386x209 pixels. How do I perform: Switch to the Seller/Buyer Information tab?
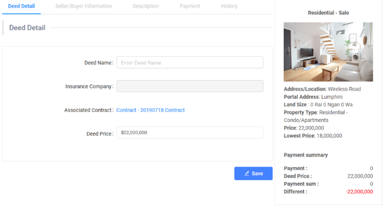[84, 6]
